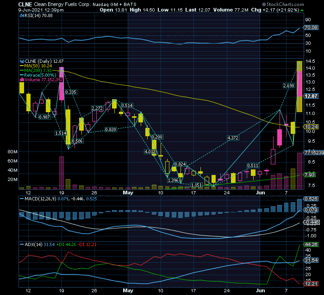The image size is (324, 295).
Task: Click the MA(50) 10.24 legend entry
Action: tap(38, 66)
